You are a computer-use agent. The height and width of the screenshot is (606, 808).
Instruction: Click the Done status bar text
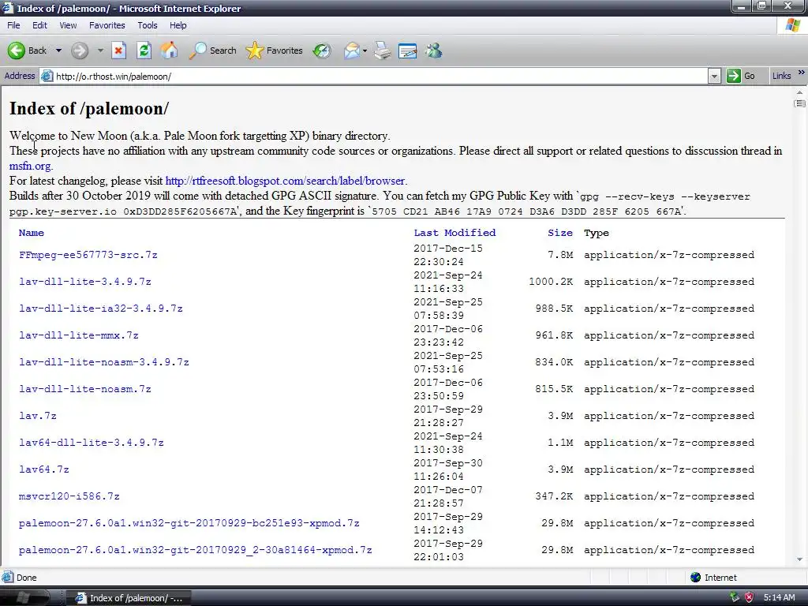pos(26,578)
